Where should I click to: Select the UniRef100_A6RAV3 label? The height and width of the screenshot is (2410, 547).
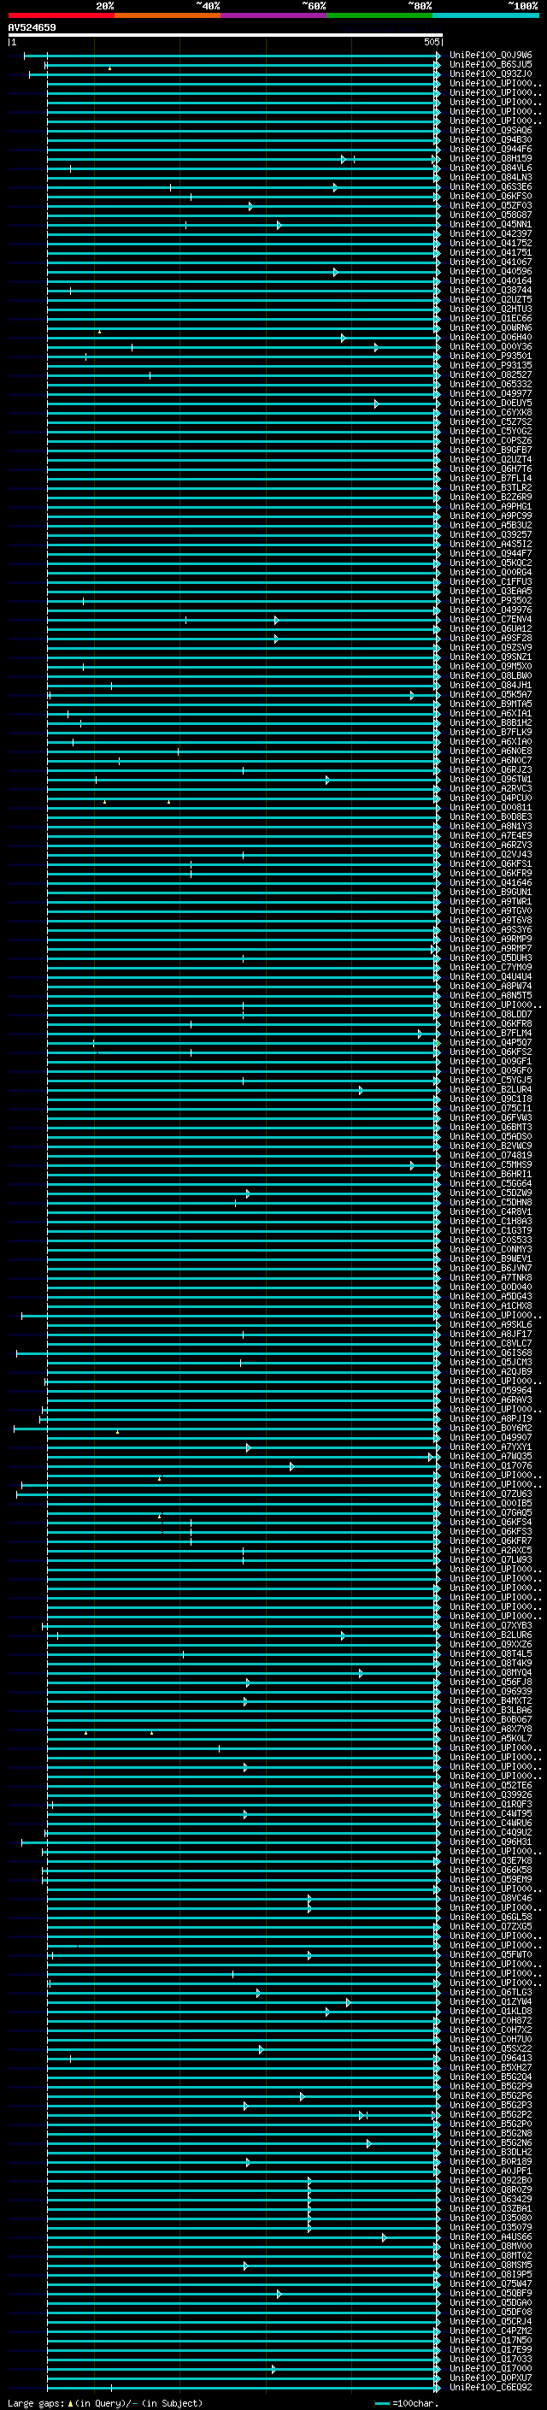click(491, 1399)
